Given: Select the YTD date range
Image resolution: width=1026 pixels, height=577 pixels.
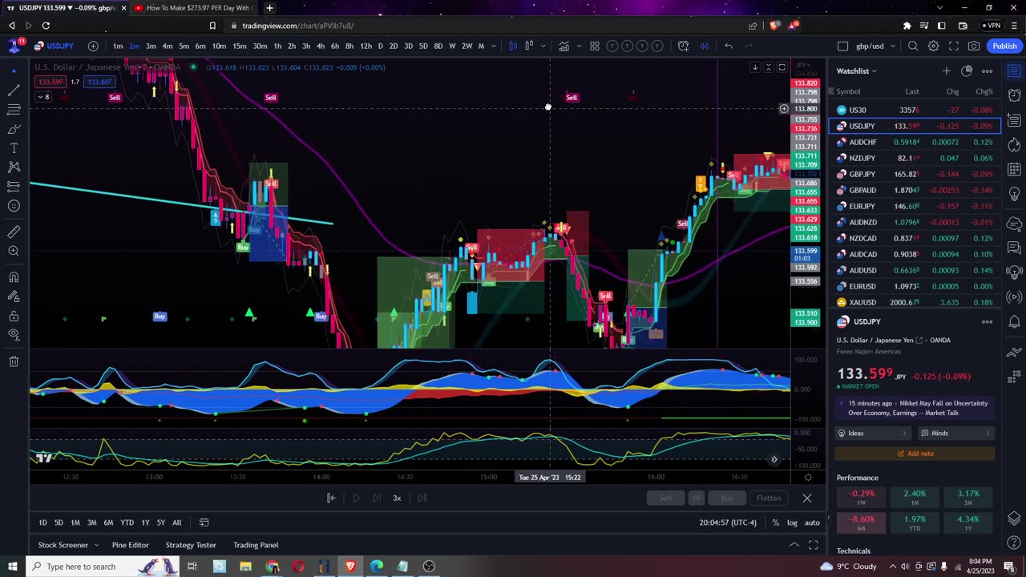Looking at the screenshot, I should click(x=127, y=523).
